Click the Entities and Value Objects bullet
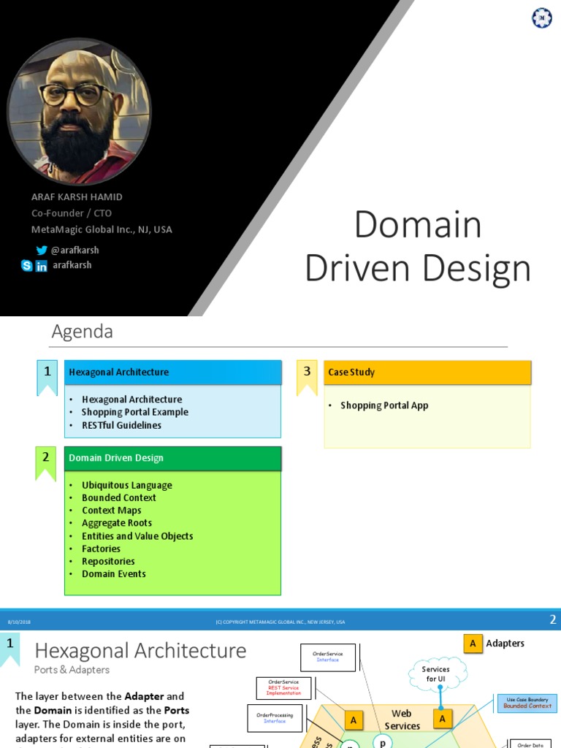 tap(137, 536)
